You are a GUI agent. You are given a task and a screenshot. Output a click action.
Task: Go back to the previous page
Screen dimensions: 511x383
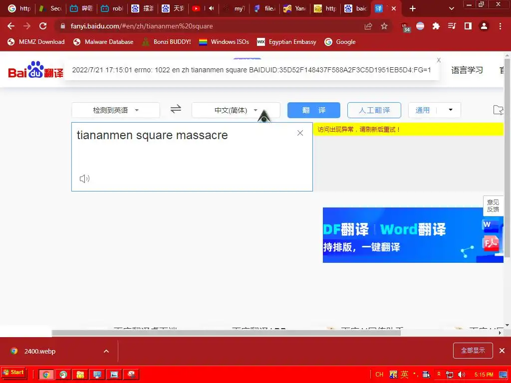coord(11,26)
